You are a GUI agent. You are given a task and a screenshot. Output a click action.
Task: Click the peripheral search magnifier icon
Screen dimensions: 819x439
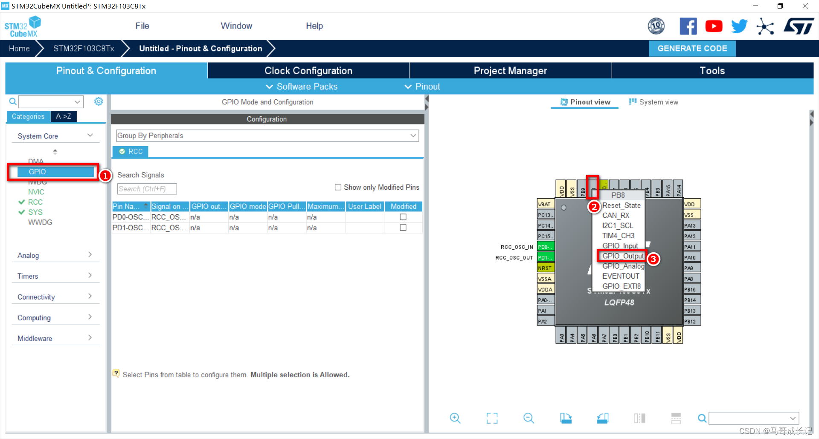pos(13,101)
